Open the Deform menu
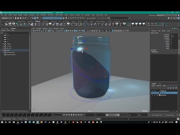Viewport: 180px width, 135px height. (78, 15)
